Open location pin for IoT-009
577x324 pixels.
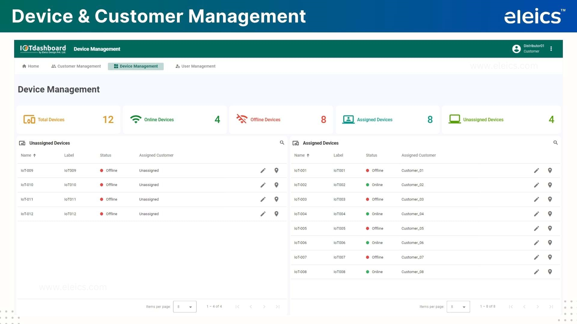(276, 170)
